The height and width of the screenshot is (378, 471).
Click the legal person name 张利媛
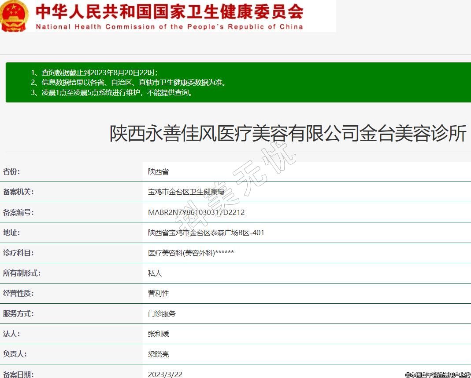click(158, 334)
